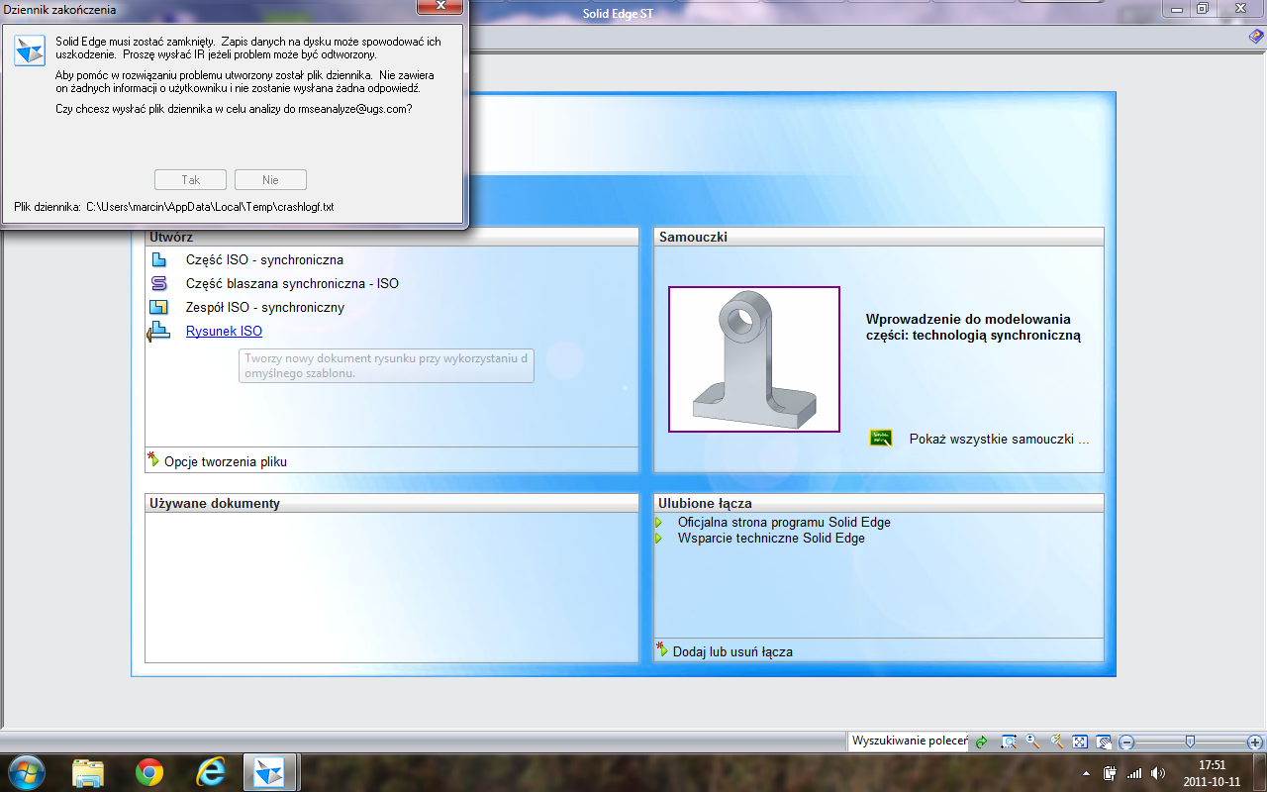Click the green arrow next to command search
The image size is (1267, 792).
tap(981, 742)
